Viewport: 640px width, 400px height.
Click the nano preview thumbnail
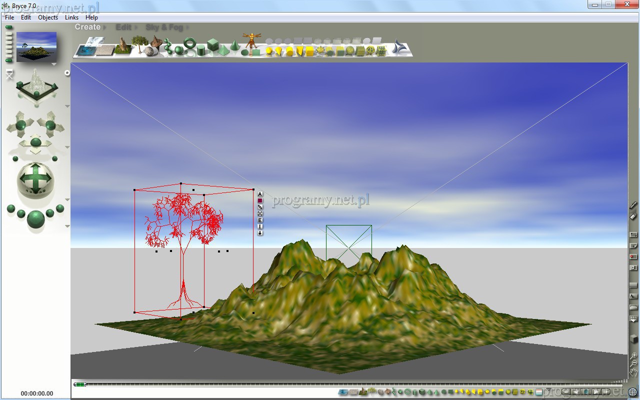click(36, 46)
